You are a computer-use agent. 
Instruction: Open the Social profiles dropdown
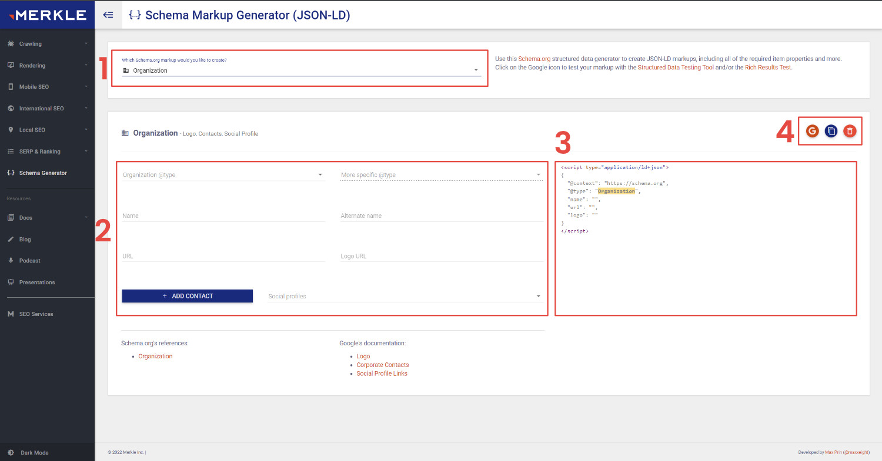(405, 296)
